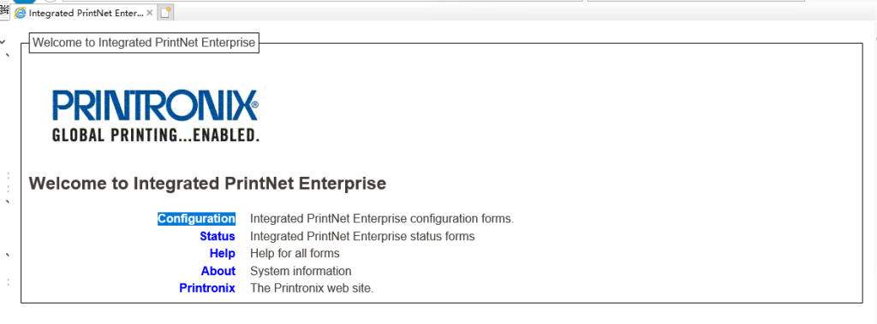Collapse the chevron at the left edge

click(3, 41)
